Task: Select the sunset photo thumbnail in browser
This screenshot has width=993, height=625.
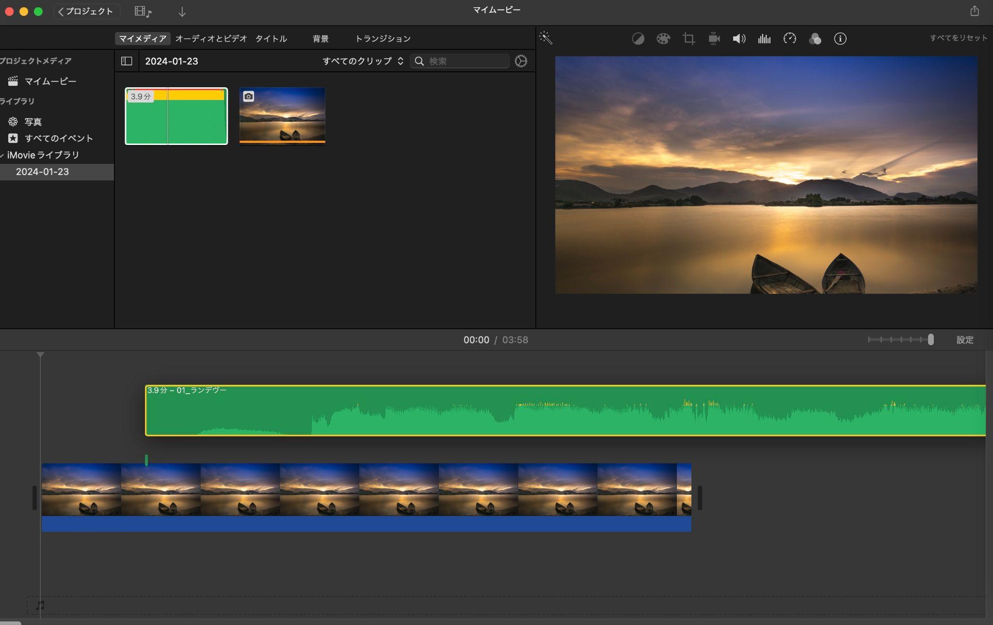Action: click(x=282, y=116)
